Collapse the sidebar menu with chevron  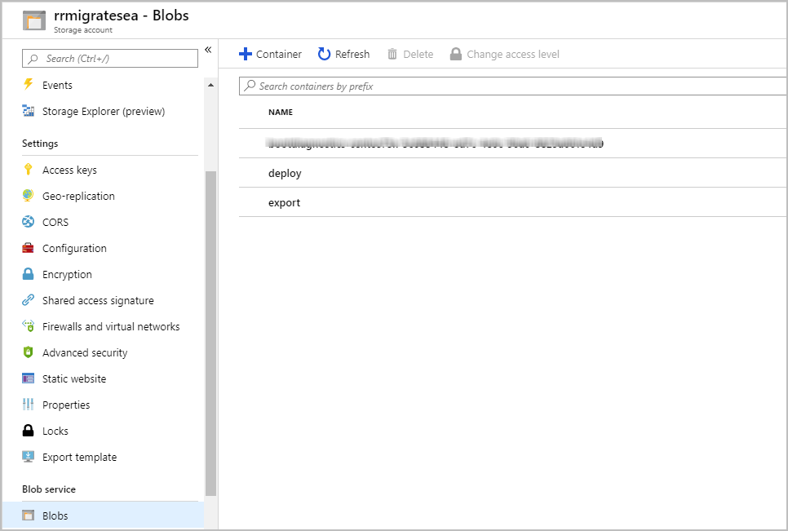208,51
